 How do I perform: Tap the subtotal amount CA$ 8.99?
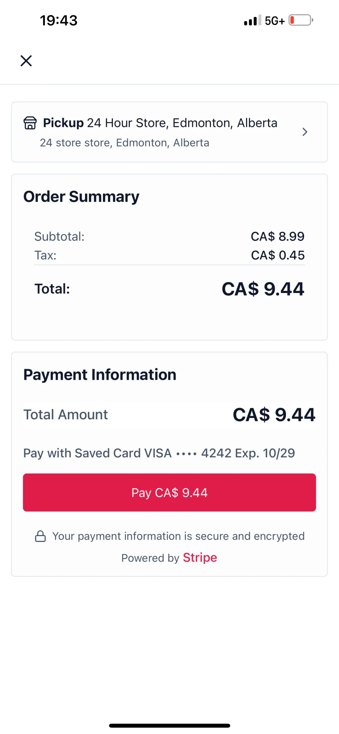pyautogui.click(x=277, y=237)
